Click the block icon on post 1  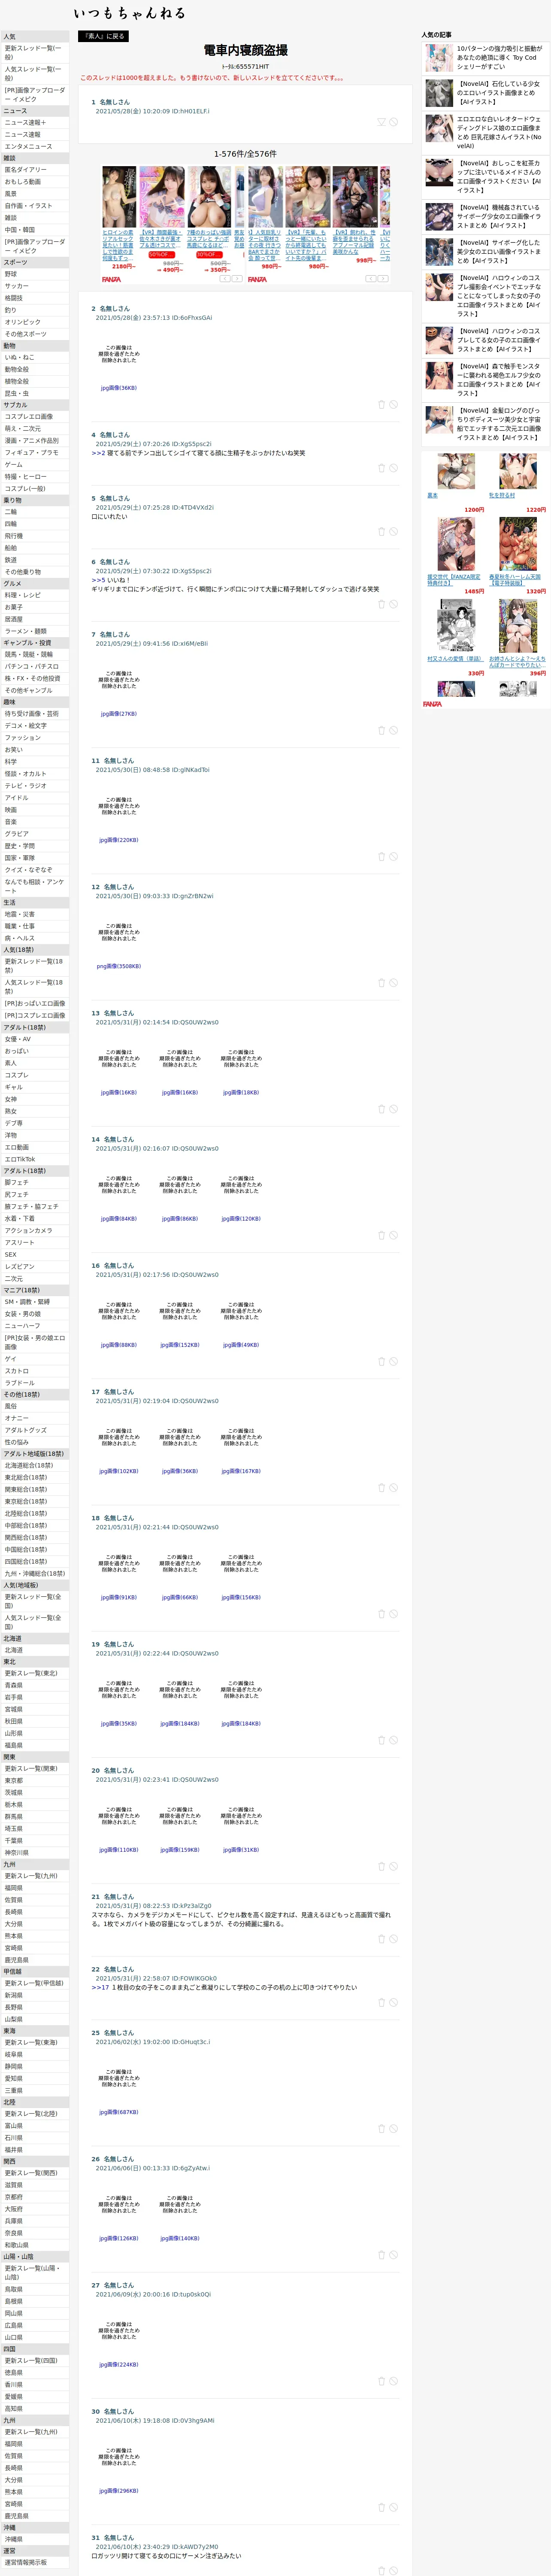click(394, 122)
